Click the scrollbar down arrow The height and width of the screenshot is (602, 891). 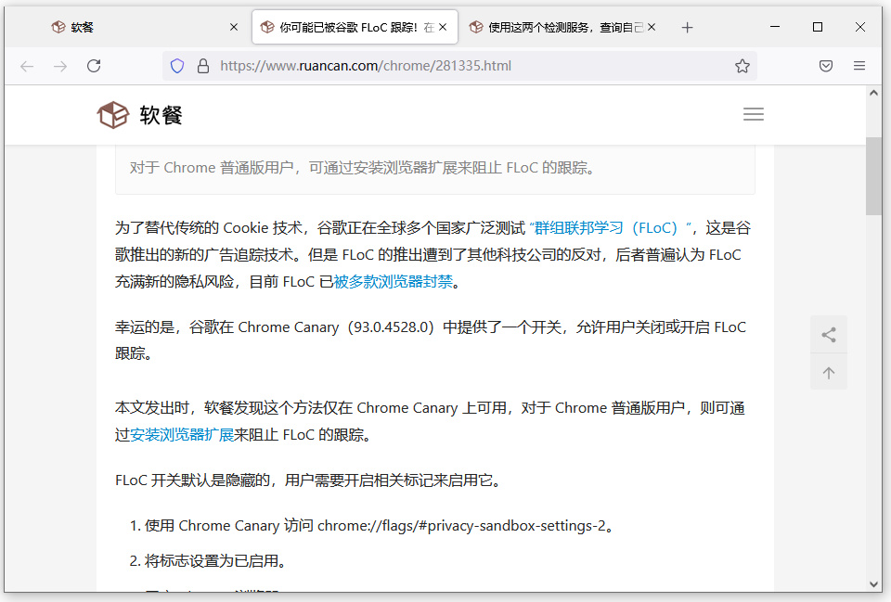pyautogui.click(x=873, y=583)
